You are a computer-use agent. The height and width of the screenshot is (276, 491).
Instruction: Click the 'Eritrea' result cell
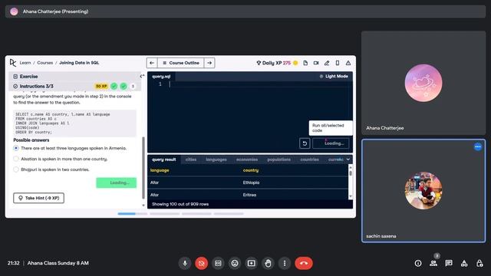249,195
